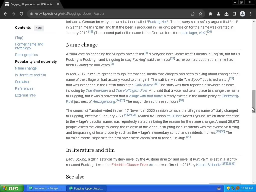This screenshot has height=192, width=256.
Task: Open the profile avatar menu
Action: (242, 14)
